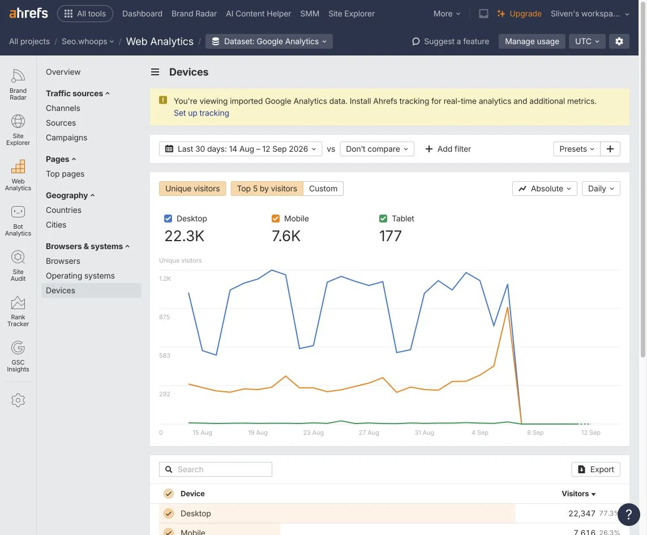
Task: Uncheck the Tablet series checkbox
Action: (x=383, y=219)
